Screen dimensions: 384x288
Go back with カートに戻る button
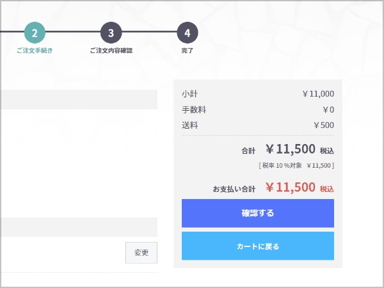(x=257, y=246)
